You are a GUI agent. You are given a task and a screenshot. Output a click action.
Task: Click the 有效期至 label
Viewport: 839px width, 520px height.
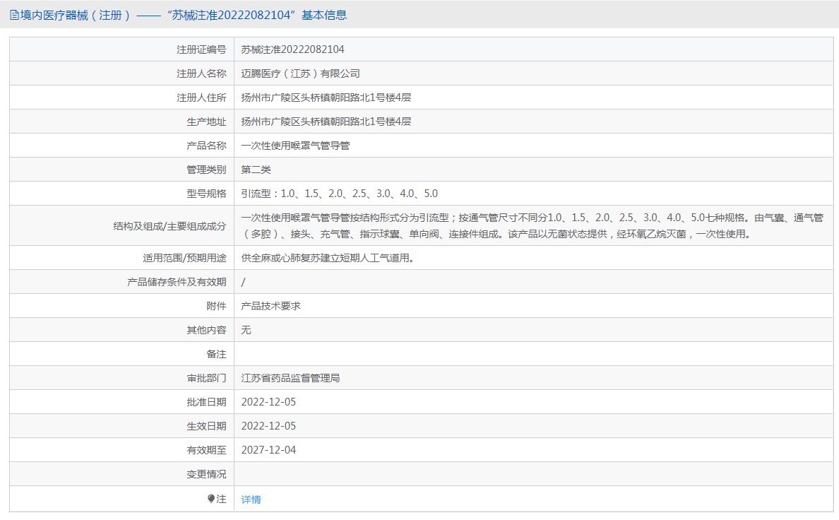(x=206, y=450)
